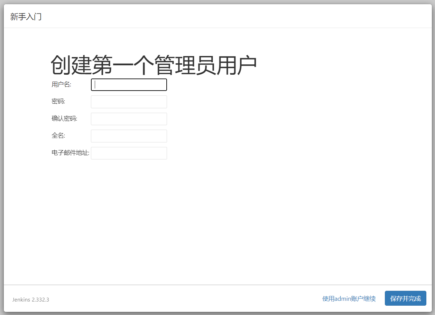Image resolution: width=435 pixels, height=315 pixels.
Task: Click the 密码: label
Action: (x=58, y=102)
